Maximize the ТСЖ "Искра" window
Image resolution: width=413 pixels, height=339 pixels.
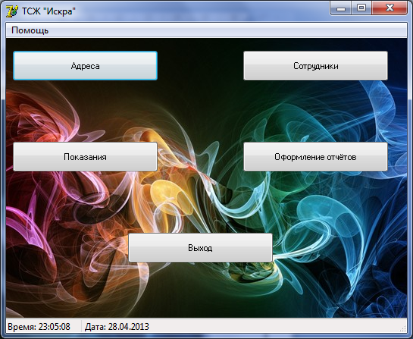(361, 8)
